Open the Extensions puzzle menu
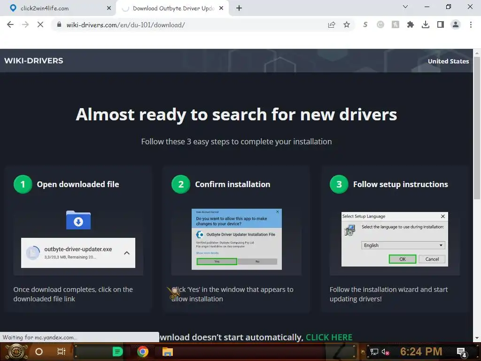The width and height of the screenshot is (481, 361). [411, 24]
